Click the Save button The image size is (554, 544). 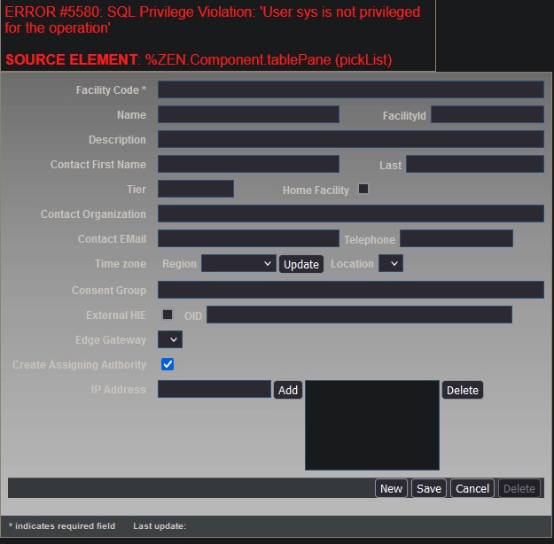coord(429,488)
